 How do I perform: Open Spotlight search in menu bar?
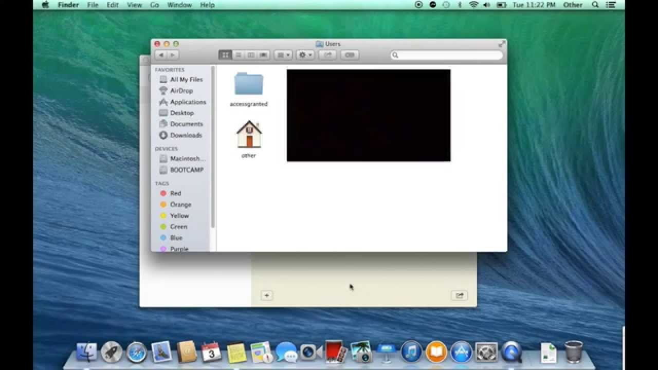point(595,5)
